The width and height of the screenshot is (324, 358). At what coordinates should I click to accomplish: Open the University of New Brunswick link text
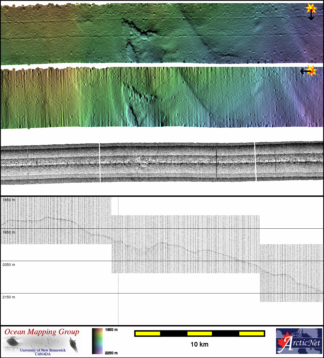(x=43, y=350)
